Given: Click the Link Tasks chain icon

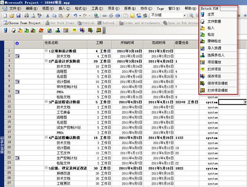Looking at the screenshot, I should [104, 15].
